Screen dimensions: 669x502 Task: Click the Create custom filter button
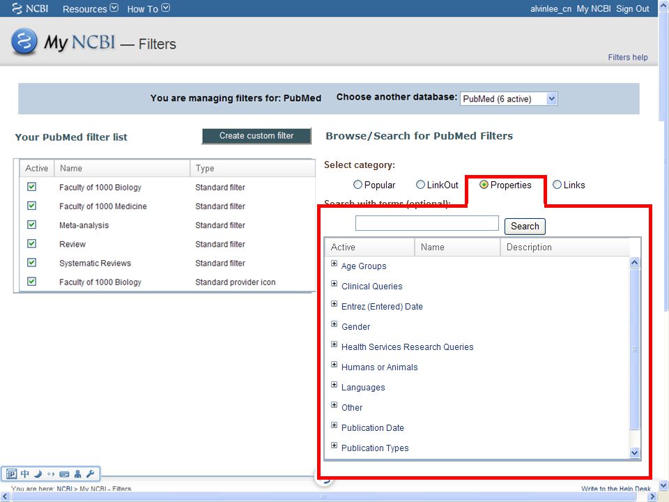tap(256, 136)
